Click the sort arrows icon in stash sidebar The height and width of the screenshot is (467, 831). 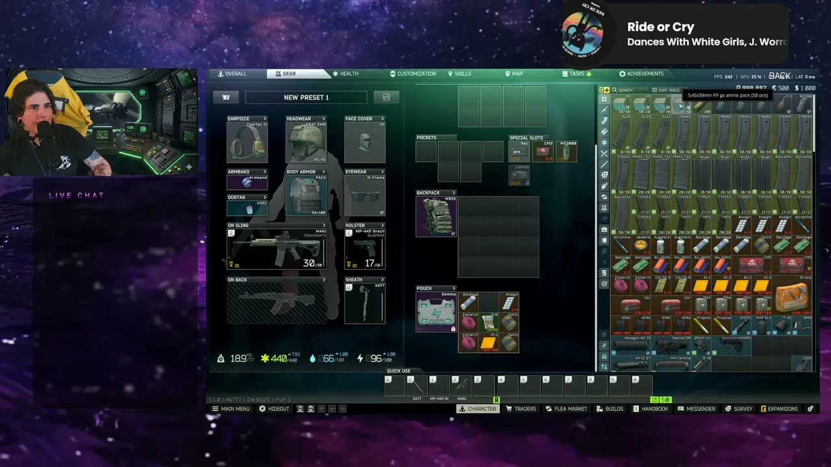pos(604,367)
